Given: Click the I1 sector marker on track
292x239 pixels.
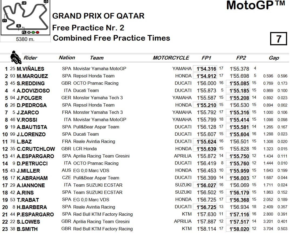Looking at the screenshot, I should (5, 21).
